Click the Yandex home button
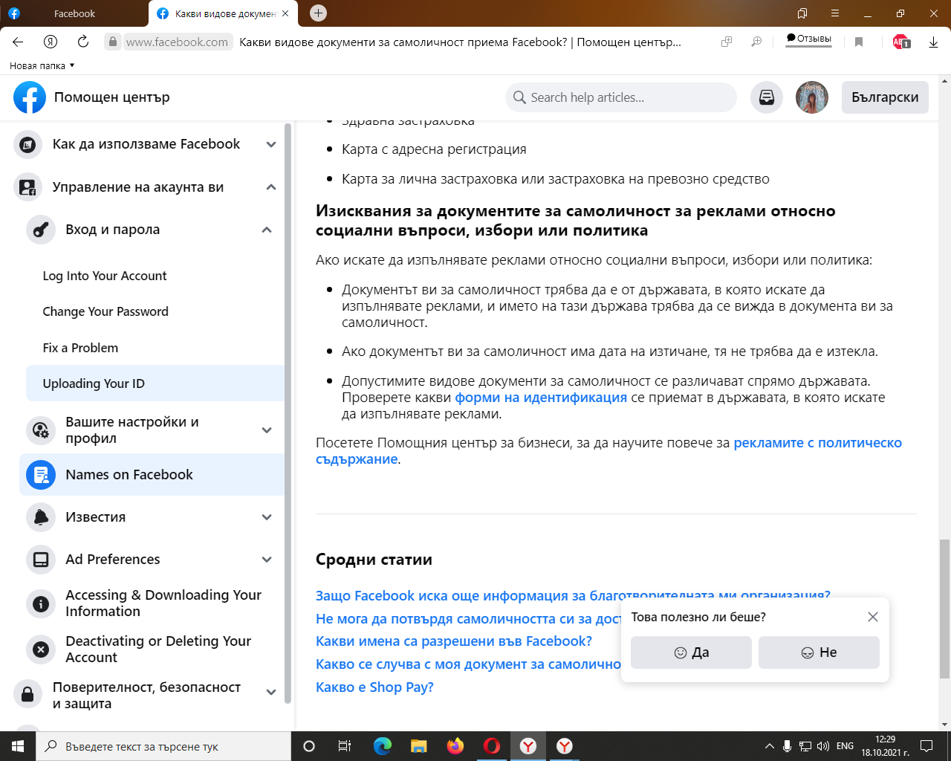The width and height of the screenshot is (951, 761). click(51, 42)
